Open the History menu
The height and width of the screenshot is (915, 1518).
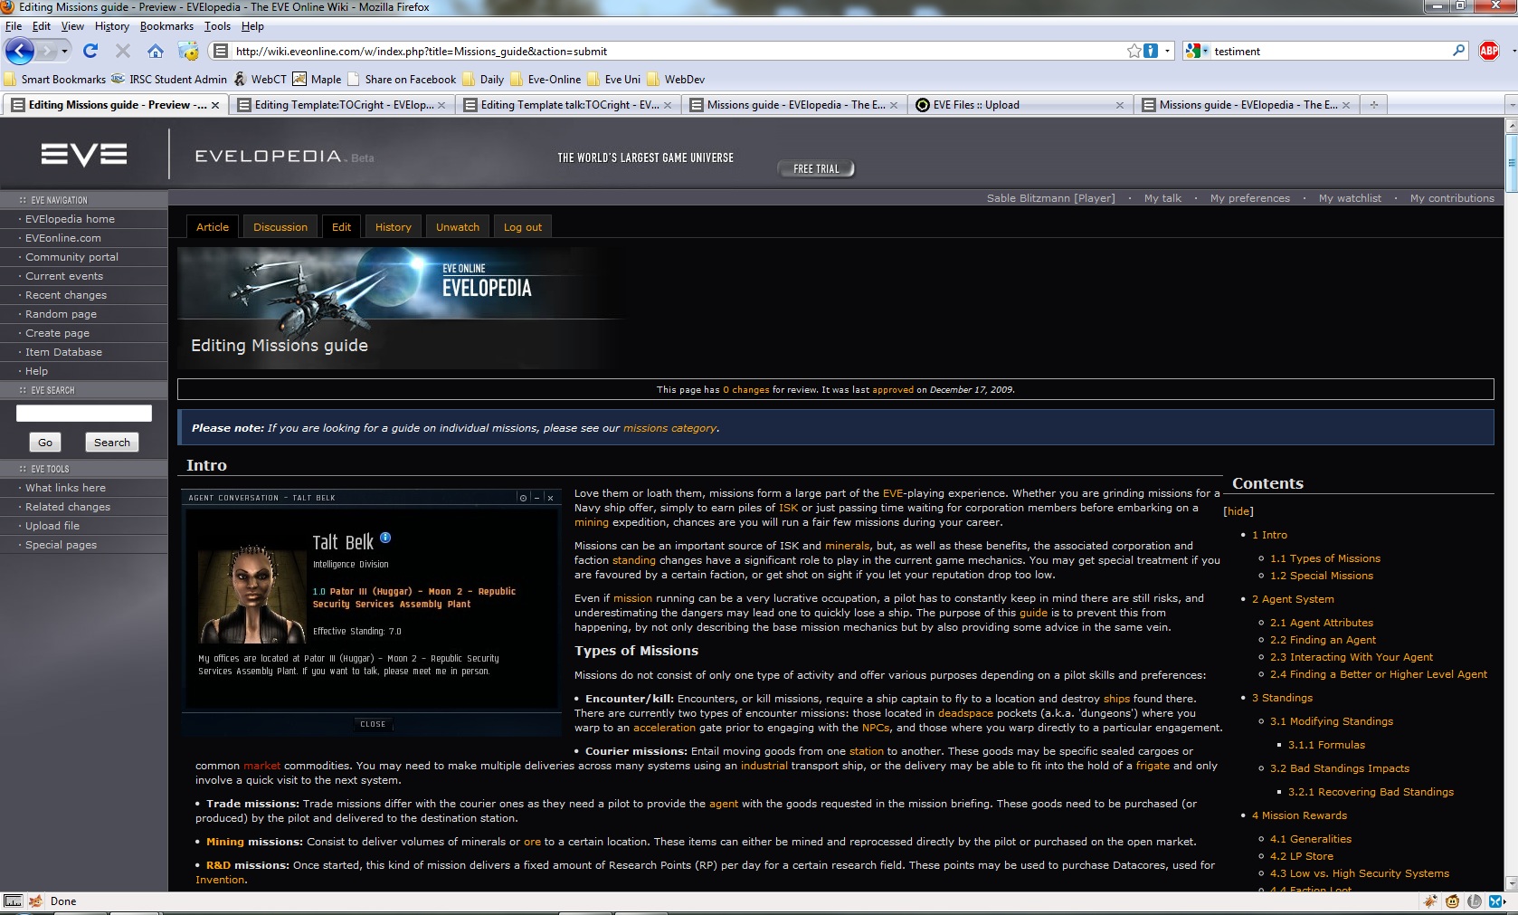point(112,26)
